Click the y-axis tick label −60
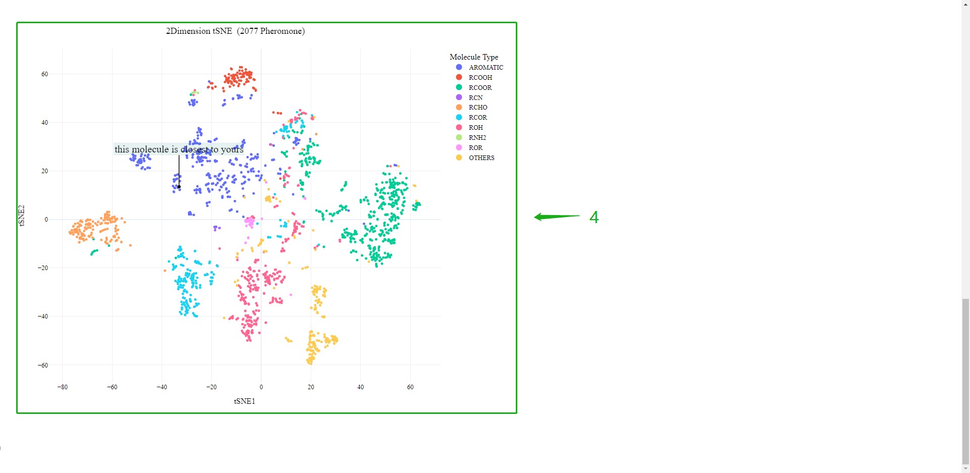The image size is (970, 473). point(43,365)
